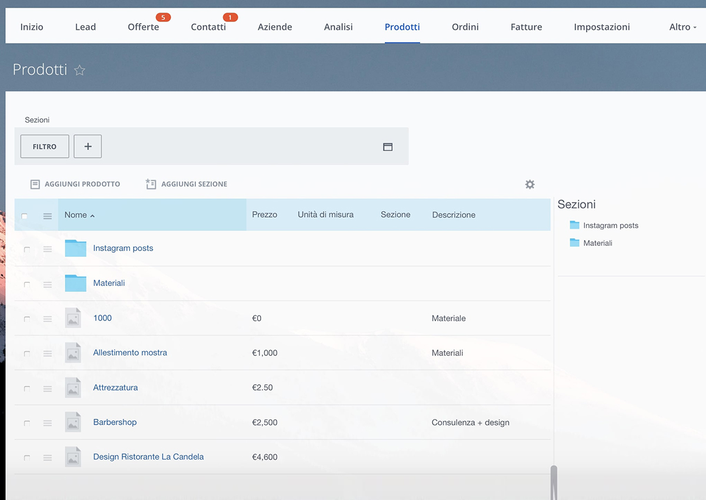Check the Design Ristorante La Candela checkbox
The width and height of the screenshot is (706, 500).
click(x=27, y=458)
